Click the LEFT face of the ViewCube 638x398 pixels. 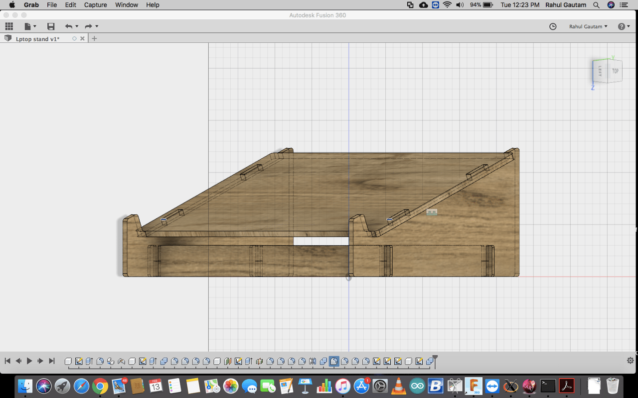(x=600, y=70)
